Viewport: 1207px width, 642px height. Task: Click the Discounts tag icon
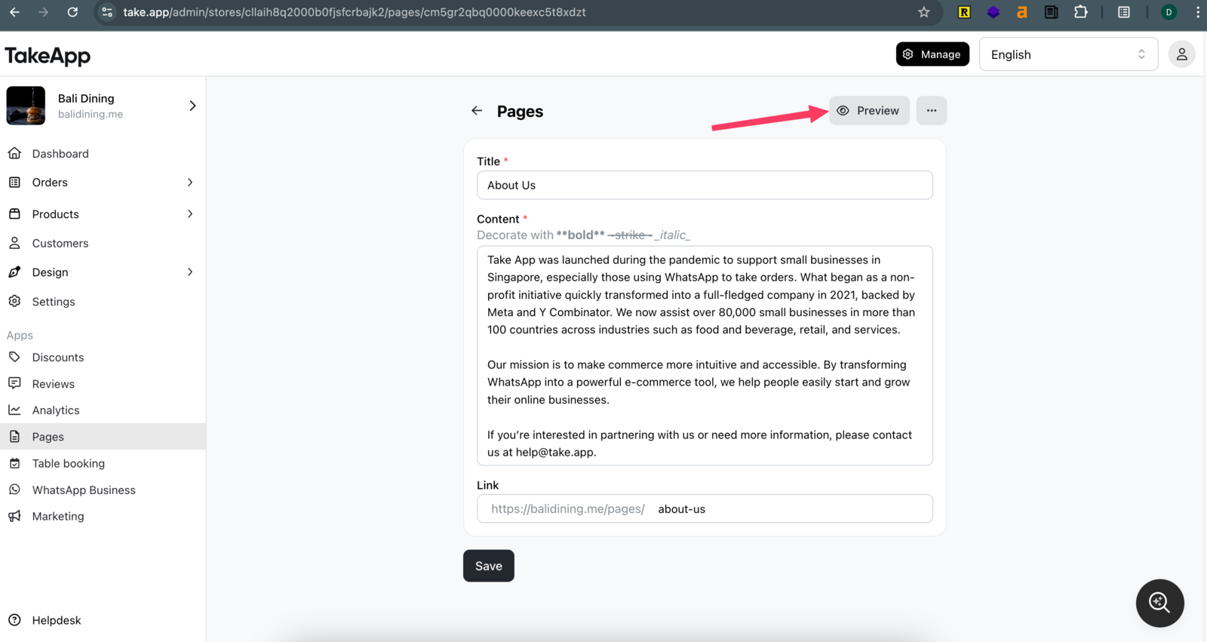[x=14, y=357]
